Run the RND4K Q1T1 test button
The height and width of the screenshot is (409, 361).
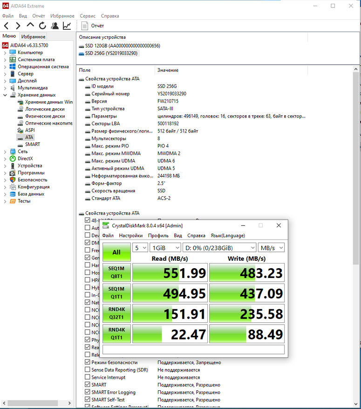coord(116,333)
